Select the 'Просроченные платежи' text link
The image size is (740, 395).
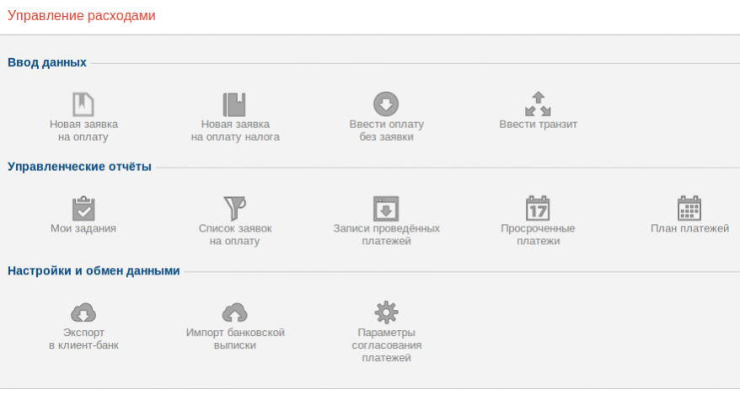[538, 234]
